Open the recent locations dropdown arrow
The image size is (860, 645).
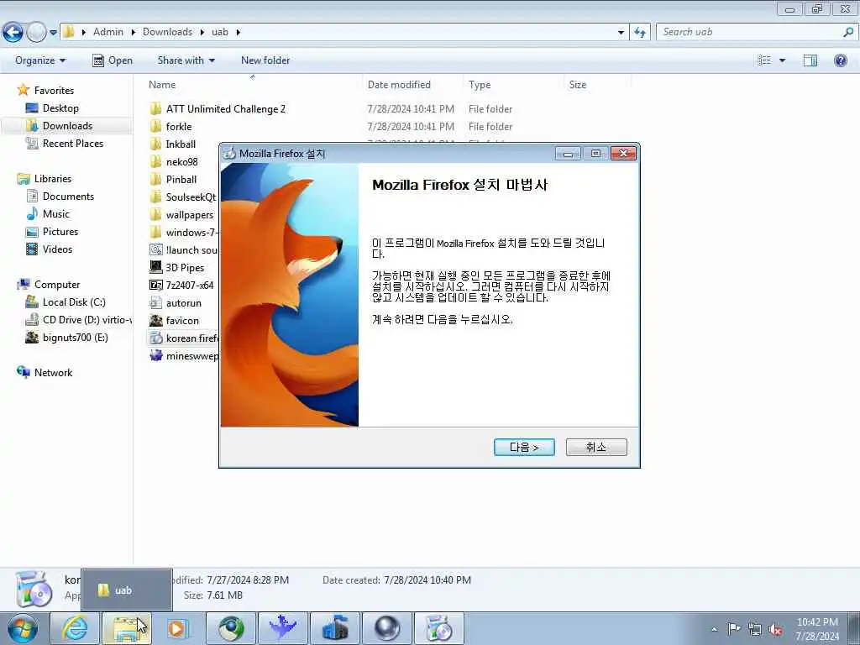pyautogui.click(x=53, y=33)
